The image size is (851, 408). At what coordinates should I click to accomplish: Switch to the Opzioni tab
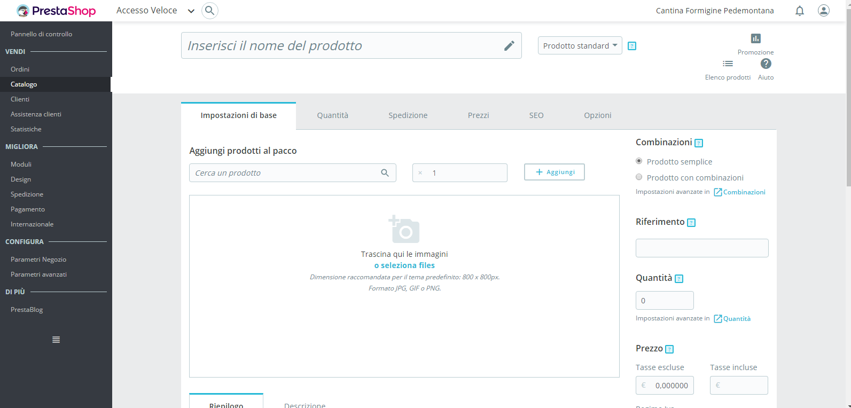coord(598,115)
